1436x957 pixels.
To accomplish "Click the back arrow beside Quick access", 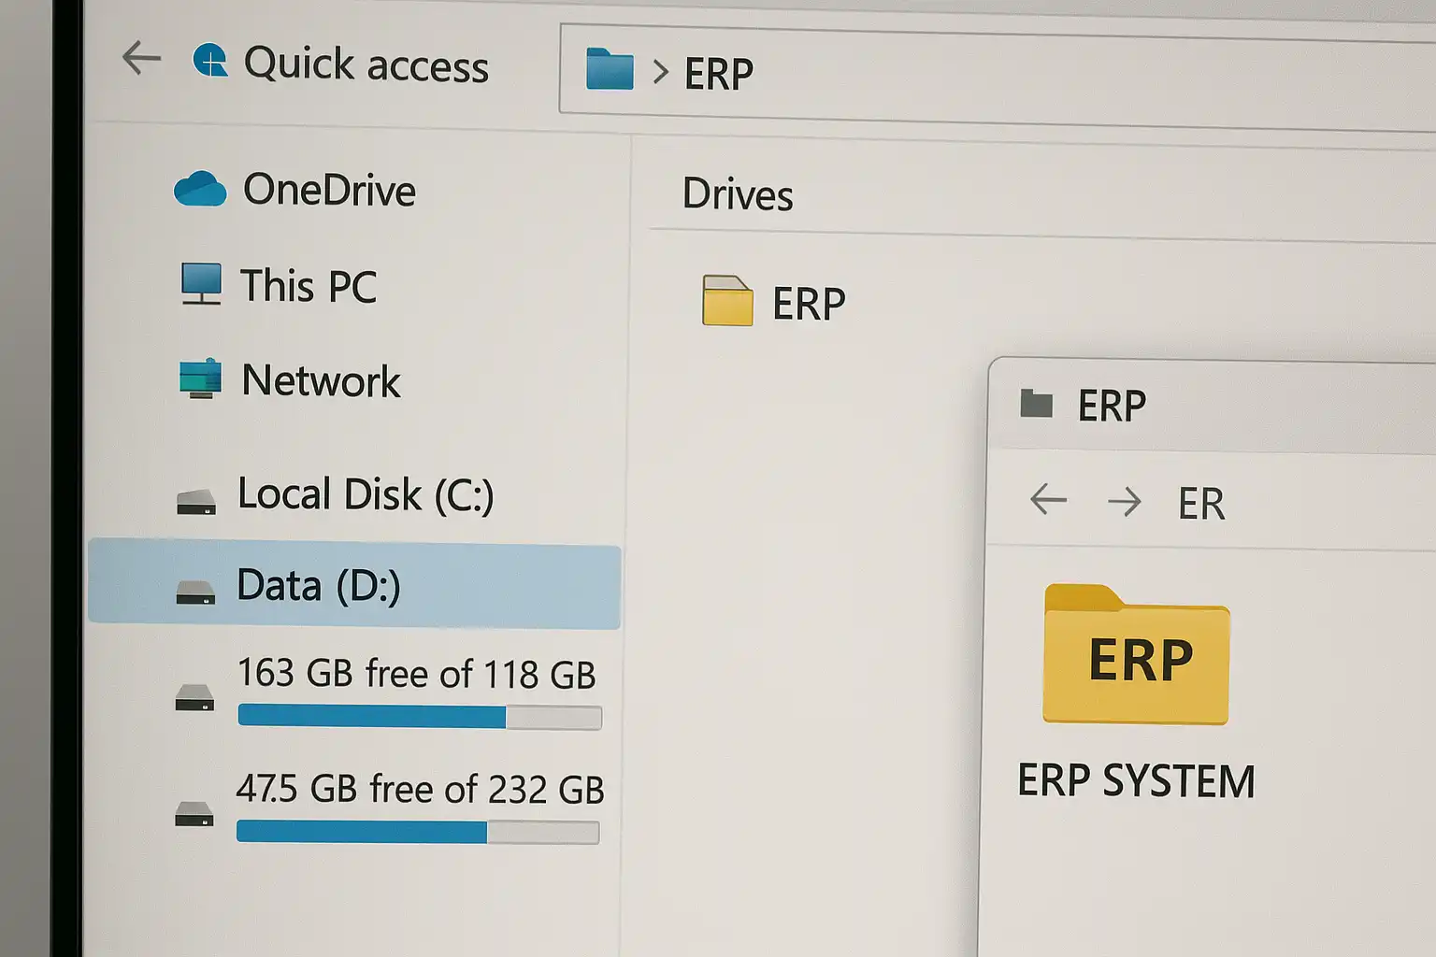I will click(141, 58).
